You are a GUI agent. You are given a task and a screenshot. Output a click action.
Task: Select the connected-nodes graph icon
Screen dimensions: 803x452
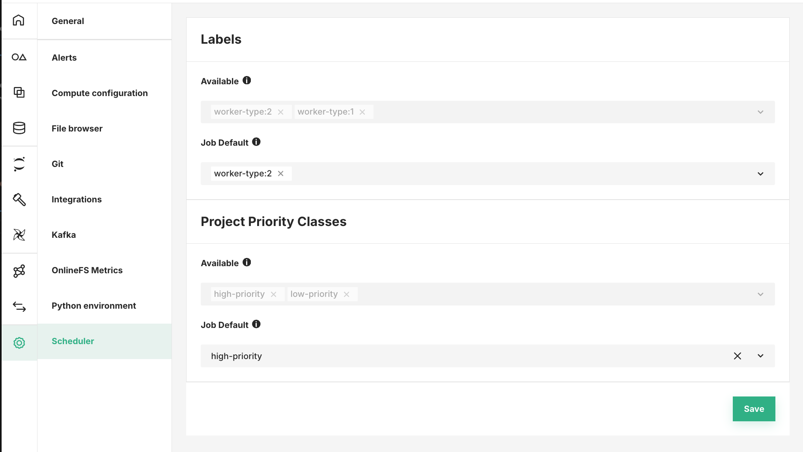click(19, 270)
